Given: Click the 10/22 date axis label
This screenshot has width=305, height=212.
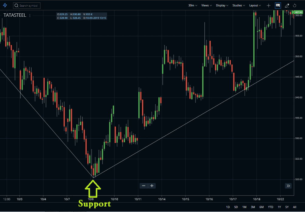Looking at the screenshot, I should [x=280, y=199].
